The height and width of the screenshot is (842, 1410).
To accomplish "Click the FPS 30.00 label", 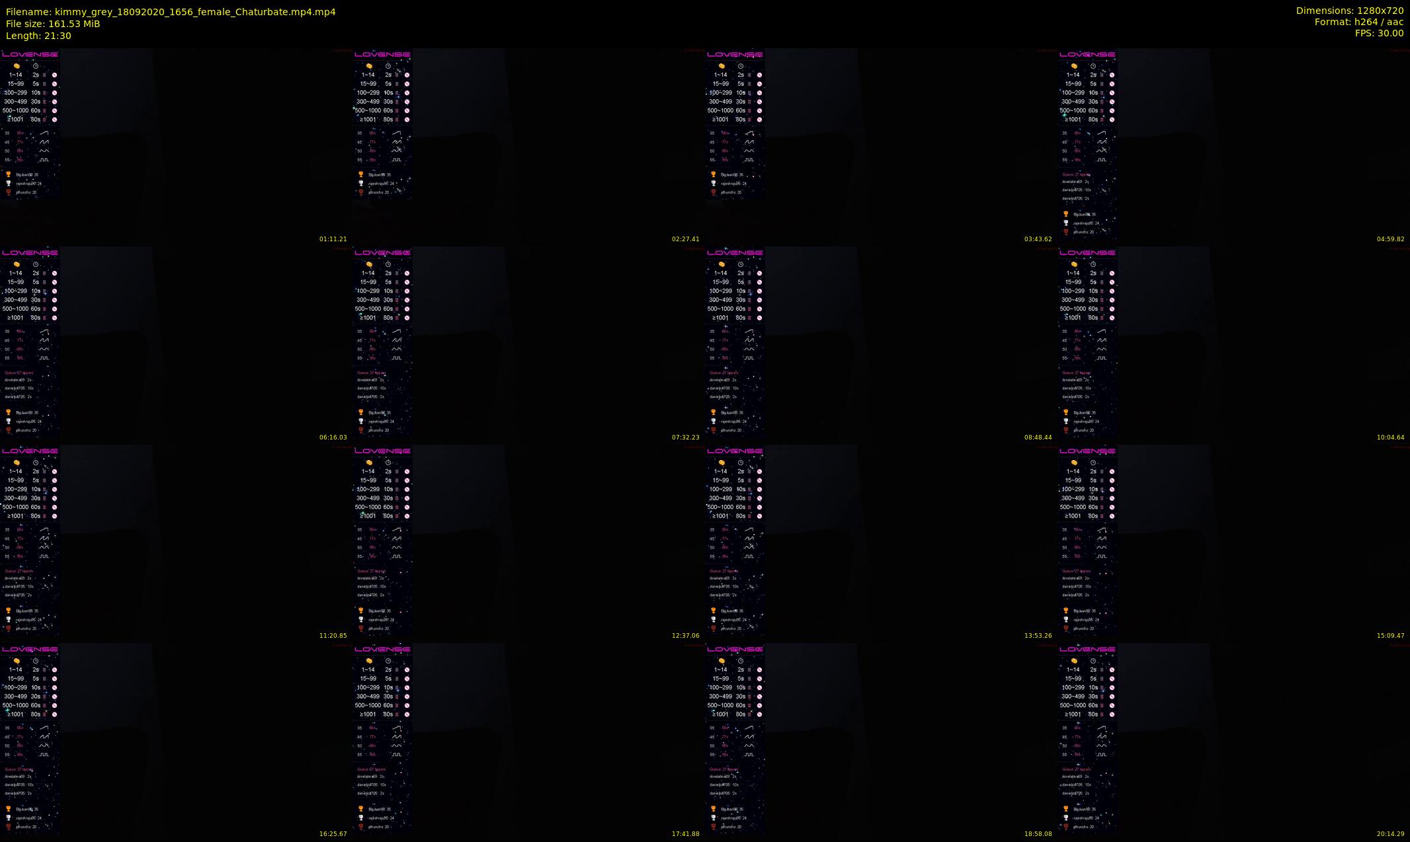I will 1379,33.
